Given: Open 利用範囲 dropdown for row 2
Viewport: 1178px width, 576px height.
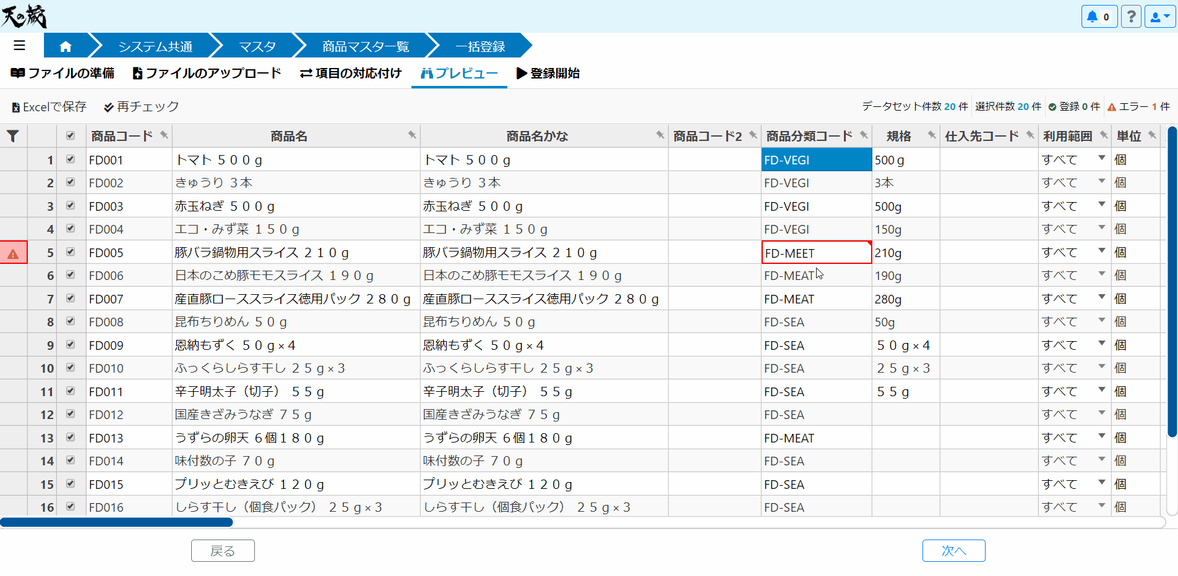Looking at the screenshot, I should tap(1102, 181).
